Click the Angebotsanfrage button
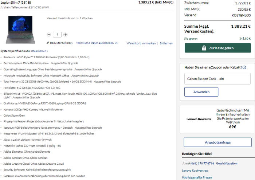This screenshot has width=255, height=180. coord(217,142)
